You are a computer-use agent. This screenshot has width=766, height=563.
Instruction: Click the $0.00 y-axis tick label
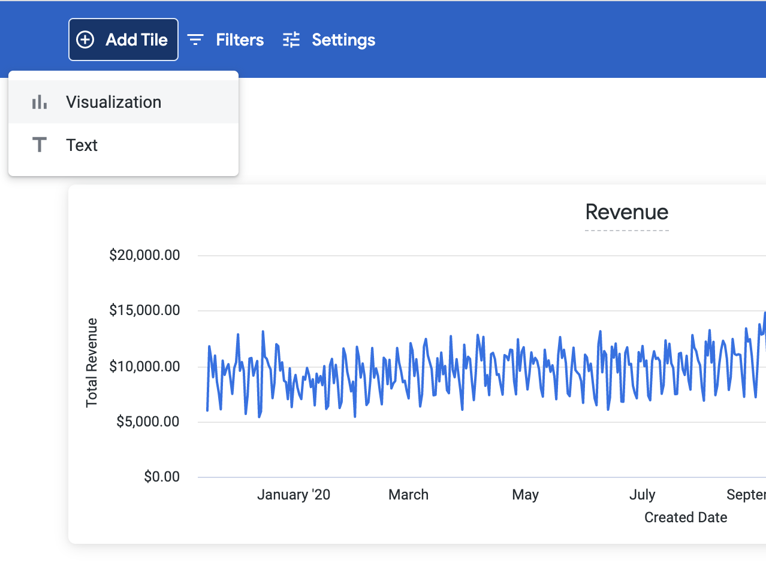tap(161, 477)
